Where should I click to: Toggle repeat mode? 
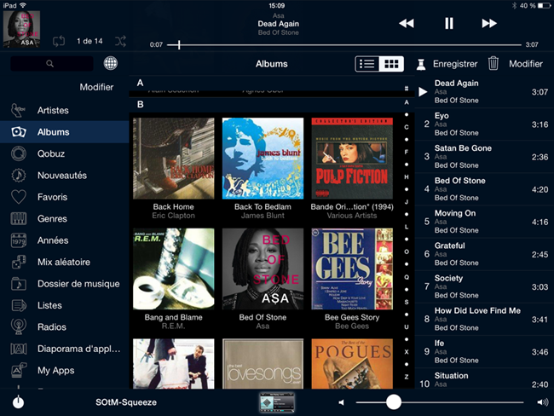point(59,42)
